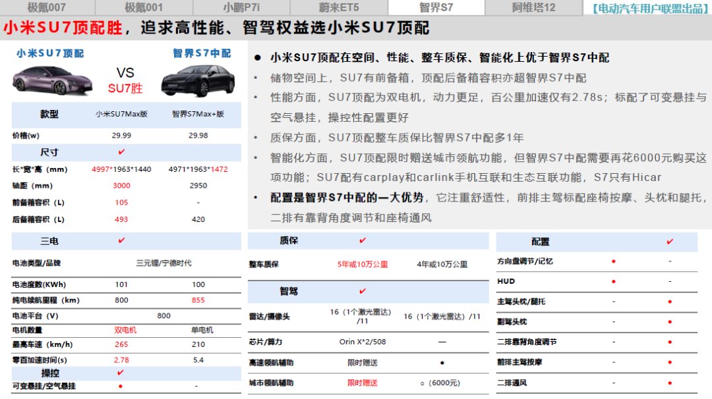Image resolution: width=712 pixels, height=399 pixels.
Task: Select the 小米SU7Max版 model name cell
Action: pos(121,114)
